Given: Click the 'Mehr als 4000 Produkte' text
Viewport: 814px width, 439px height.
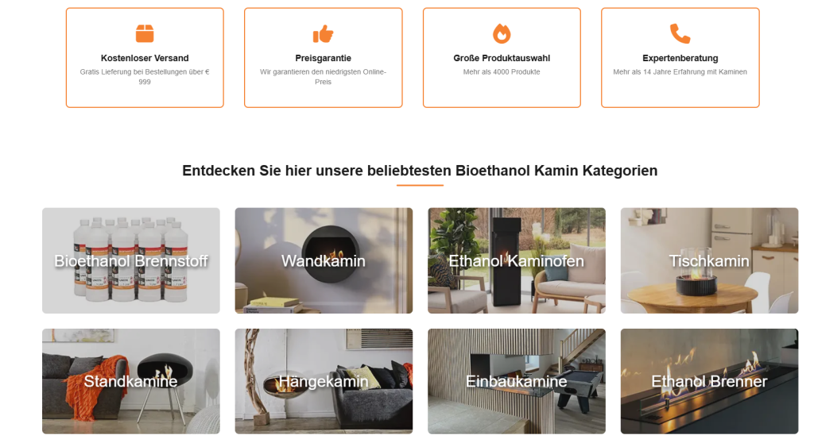Looking at the screenshot, I should (x=502, y=72).
